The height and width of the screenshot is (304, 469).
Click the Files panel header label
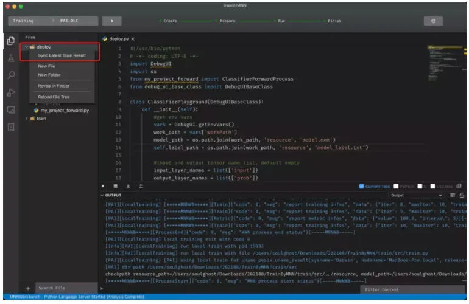click(x=30, y=37)
